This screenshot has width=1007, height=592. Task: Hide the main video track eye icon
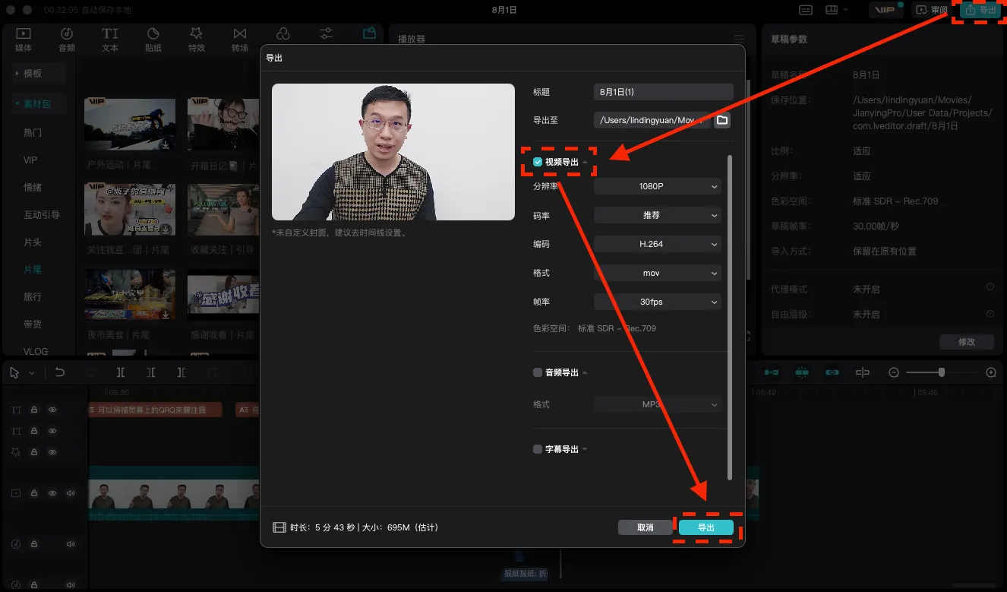pyautogui.click(x=52, y=493)
